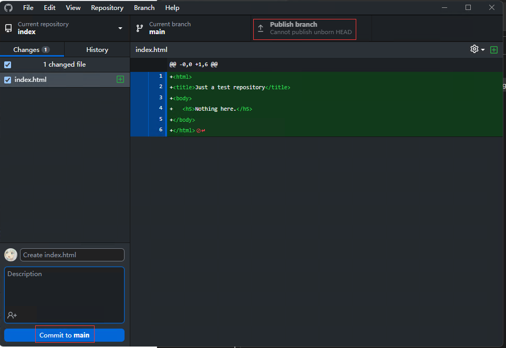Select line number 5 in the diff gutter

161,119
